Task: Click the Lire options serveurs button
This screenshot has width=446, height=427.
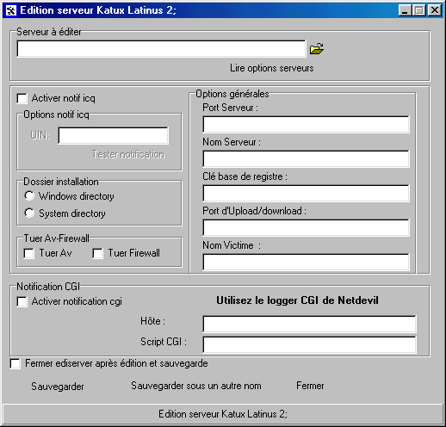Action: click(x=271, y=68)
